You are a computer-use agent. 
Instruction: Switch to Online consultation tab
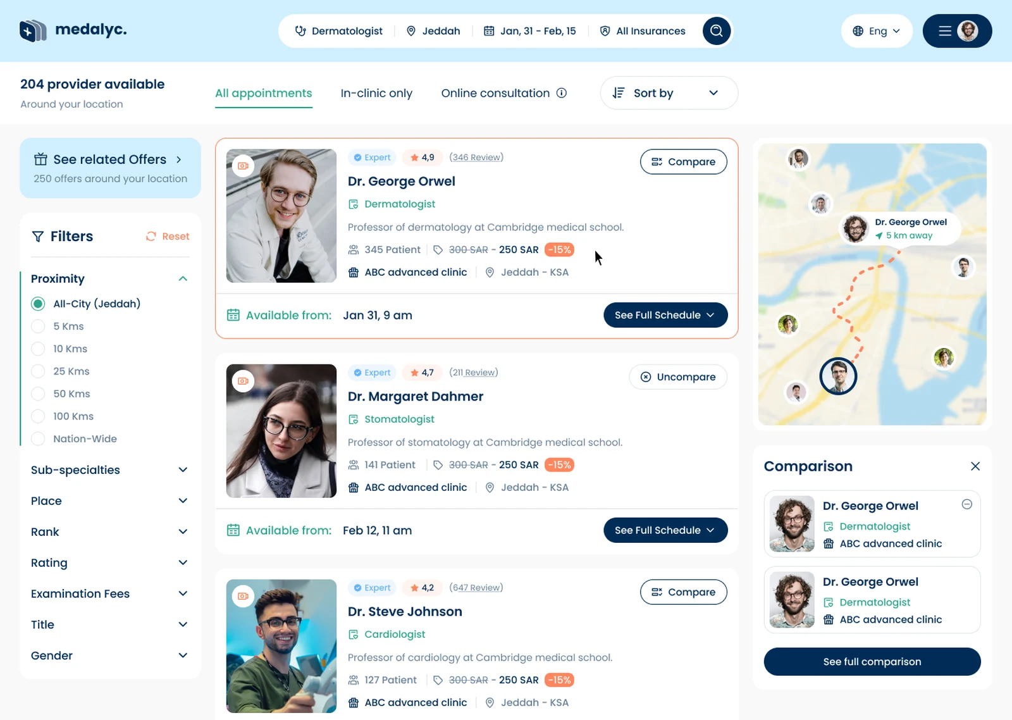coord(495,94)
